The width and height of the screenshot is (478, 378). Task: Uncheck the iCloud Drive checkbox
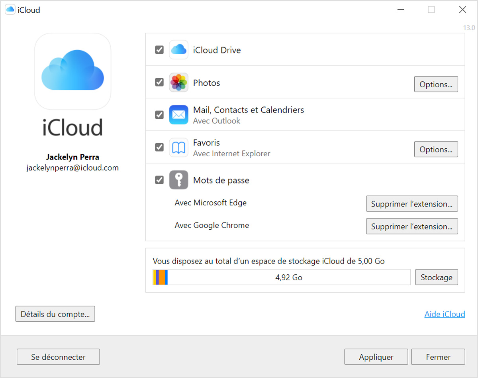point(159,50)
